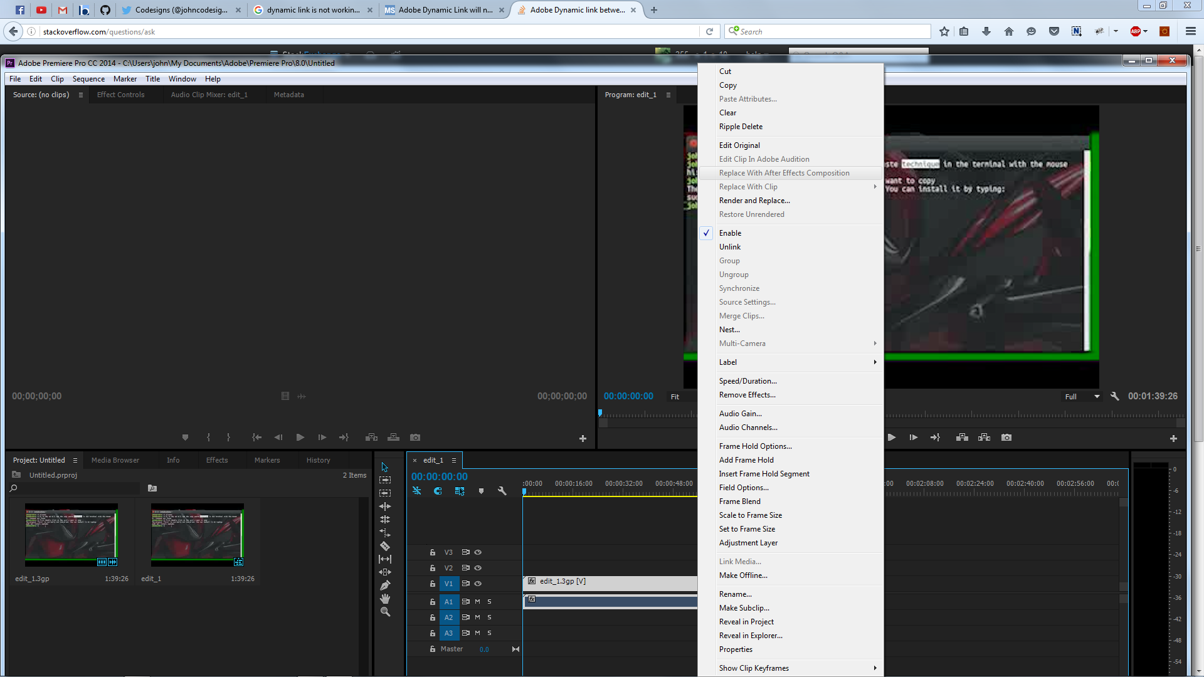Open timeline display settings wrench
Image resolution: width=1204 pixels, height=677 pixels.
(x=502, y=491)
